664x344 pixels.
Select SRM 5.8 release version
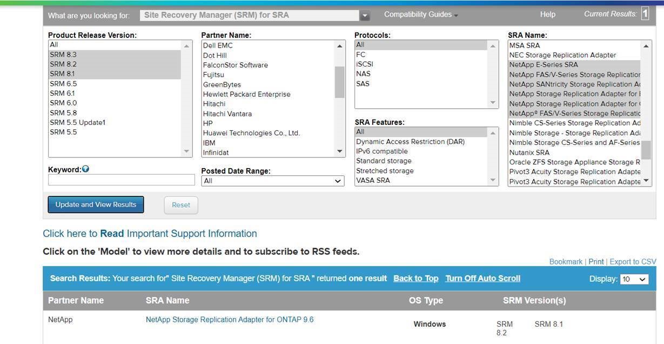click(x=115, y=113)
